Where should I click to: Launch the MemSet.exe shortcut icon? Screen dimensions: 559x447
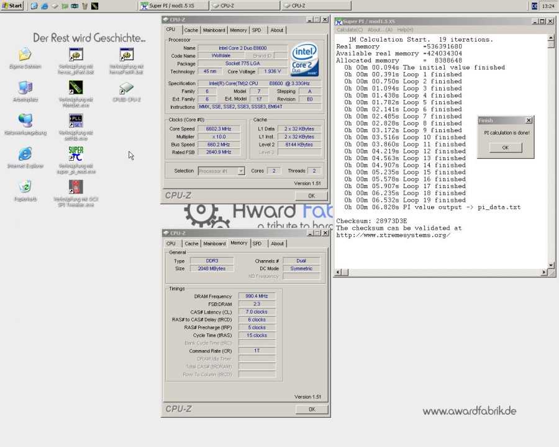(76, 88)
